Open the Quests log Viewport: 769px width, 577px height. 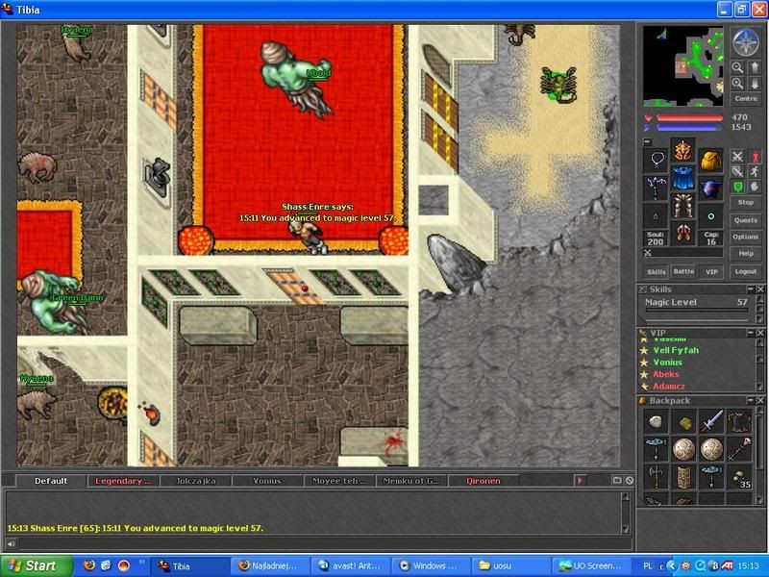coord(746,220)
